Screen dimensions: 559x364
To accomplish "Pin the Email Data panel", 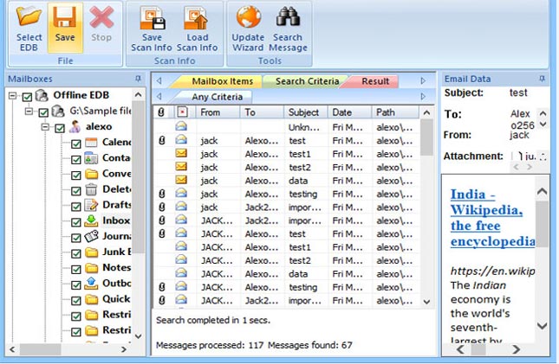I will [542, 79].
